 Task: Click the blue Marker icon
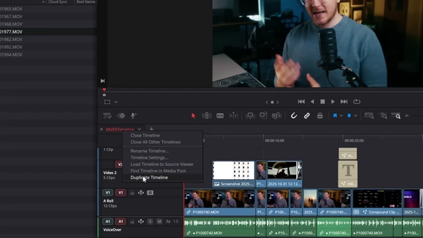click(x=349, y=116)
